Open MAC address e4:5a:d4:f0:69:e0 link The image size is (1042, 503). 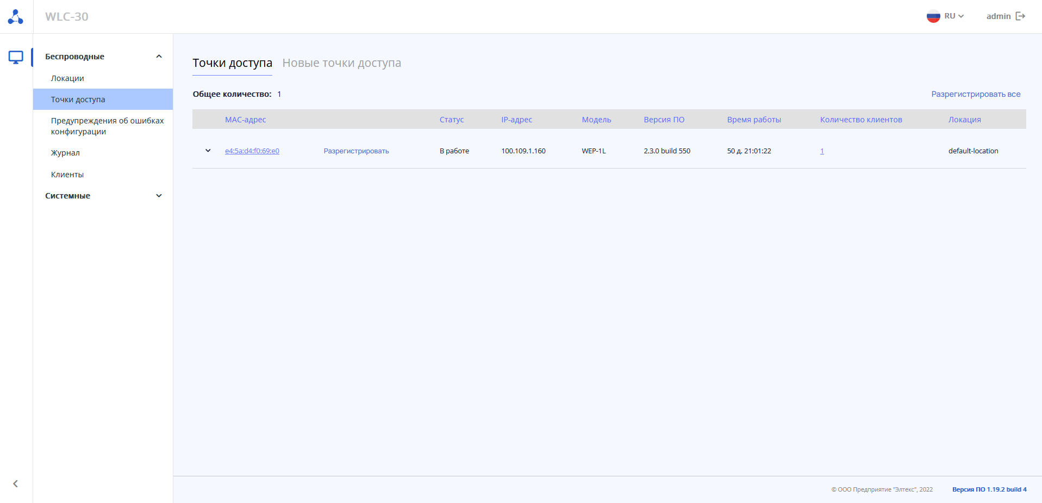coord(252,151)
